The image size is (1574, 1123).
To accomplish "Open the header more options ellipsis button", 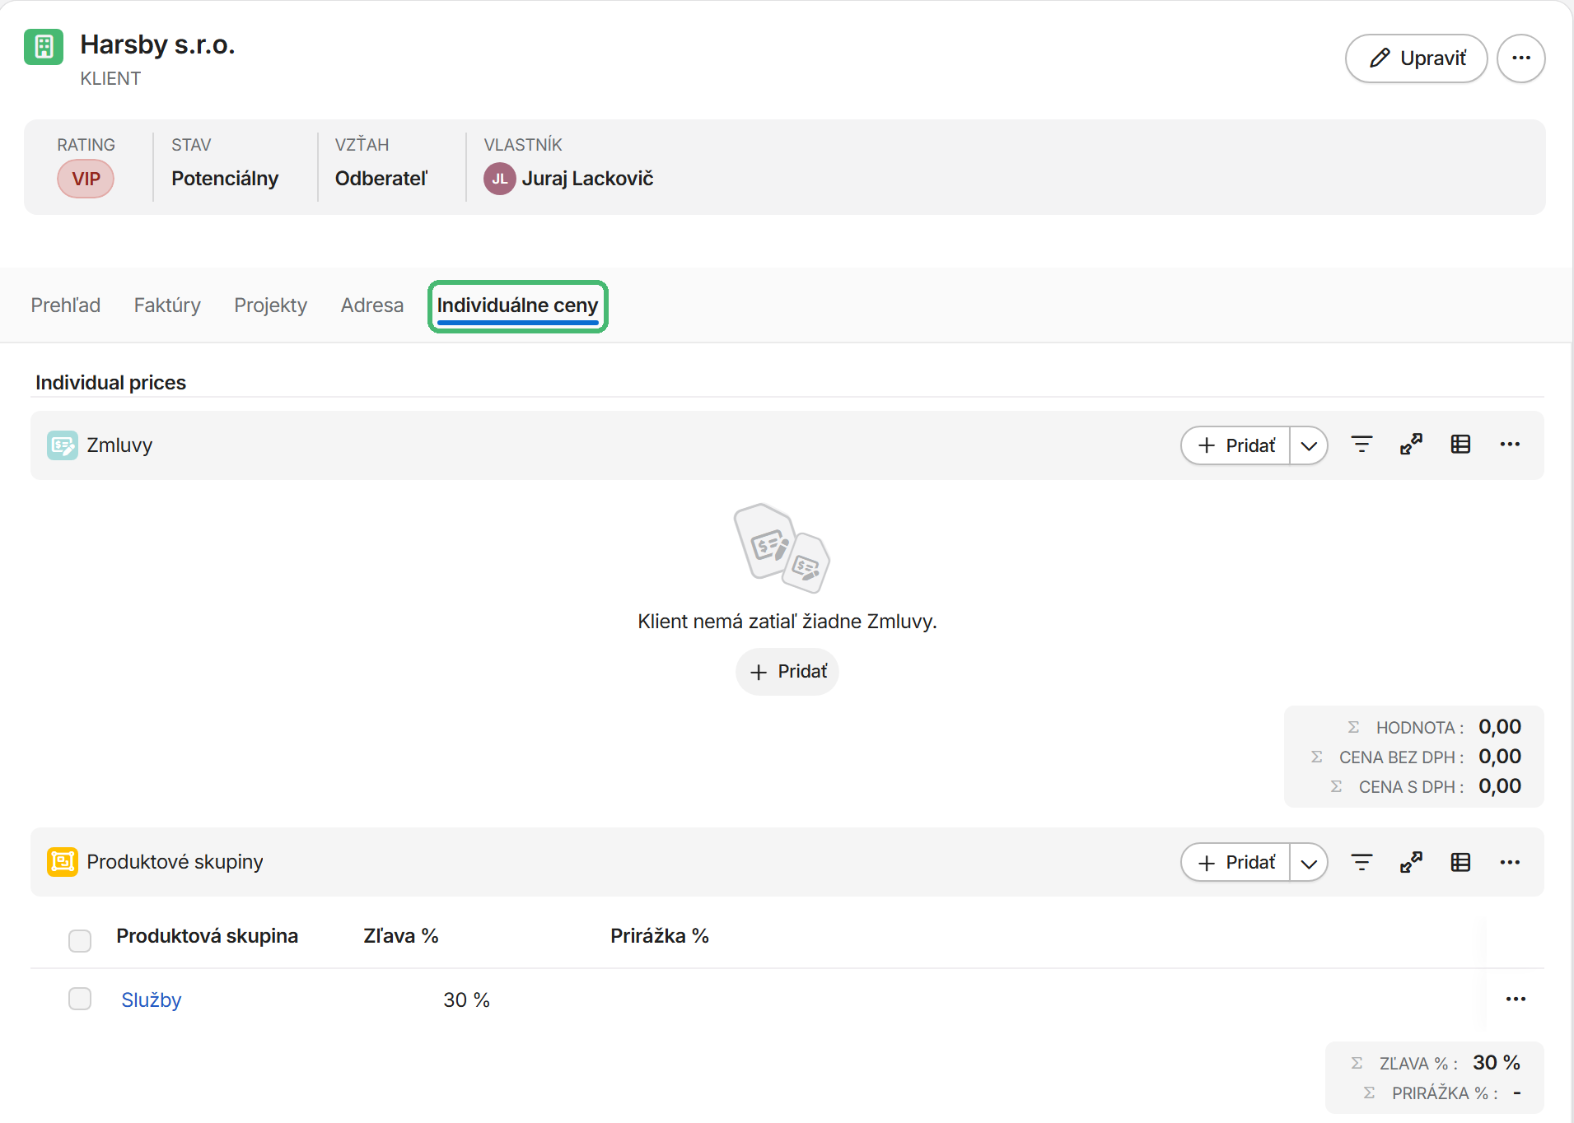I will pos(1520,58).
